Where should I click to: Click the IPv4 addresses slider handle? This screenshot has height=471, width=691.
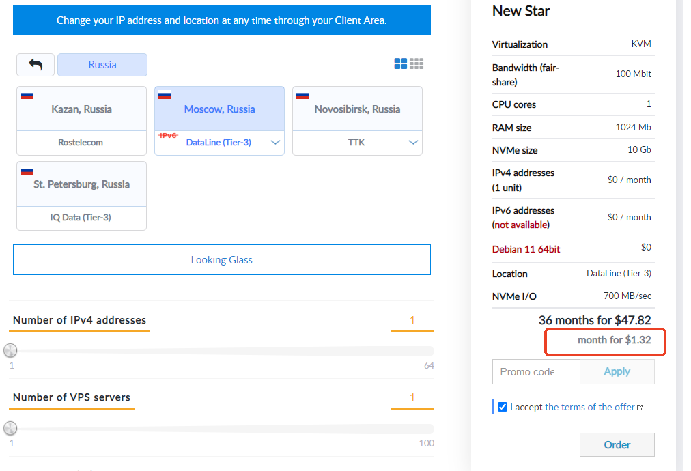click(10, 351)
